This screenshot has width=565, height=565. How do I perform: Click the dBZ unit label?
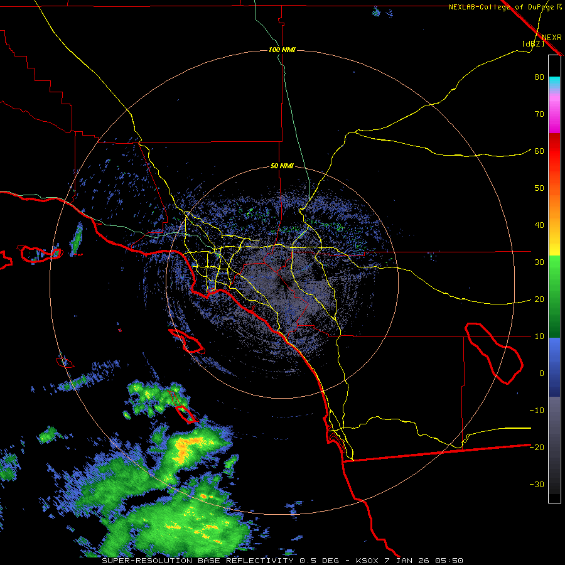(533, 43)
